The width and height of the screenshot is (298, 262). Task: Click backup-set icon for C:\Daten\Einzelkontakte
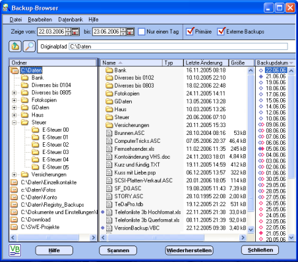pyautogui.click(x=14, y=182)
